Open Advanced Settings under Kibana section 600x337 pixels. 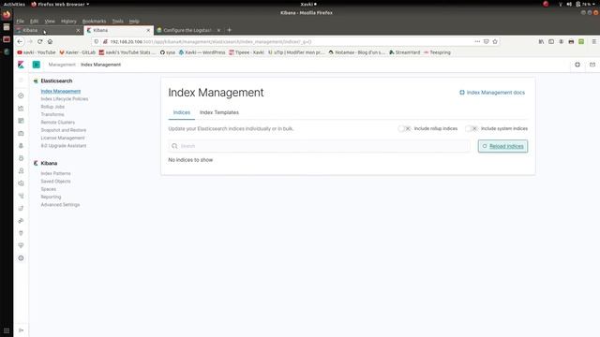[x=60, y=205]
